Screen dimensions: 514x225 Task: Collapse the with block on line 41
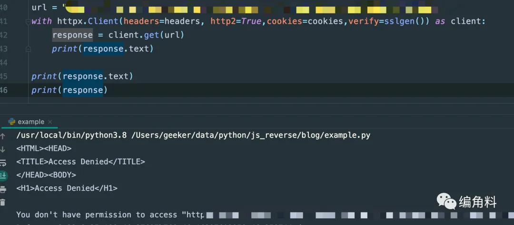pyautogui.click(x=28, y=21)
